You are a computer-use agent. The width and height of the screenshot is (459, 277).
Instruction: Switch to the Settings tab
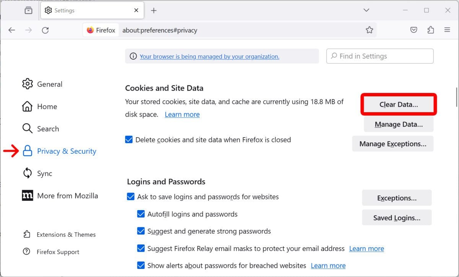click(x=76, y=10)
